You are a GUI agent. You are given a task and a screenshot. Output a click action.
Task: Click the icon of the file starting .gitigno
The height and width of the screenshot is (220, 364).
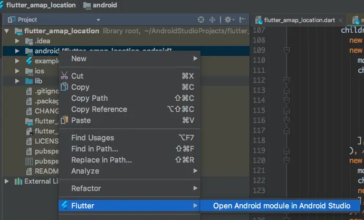[29, 91]
